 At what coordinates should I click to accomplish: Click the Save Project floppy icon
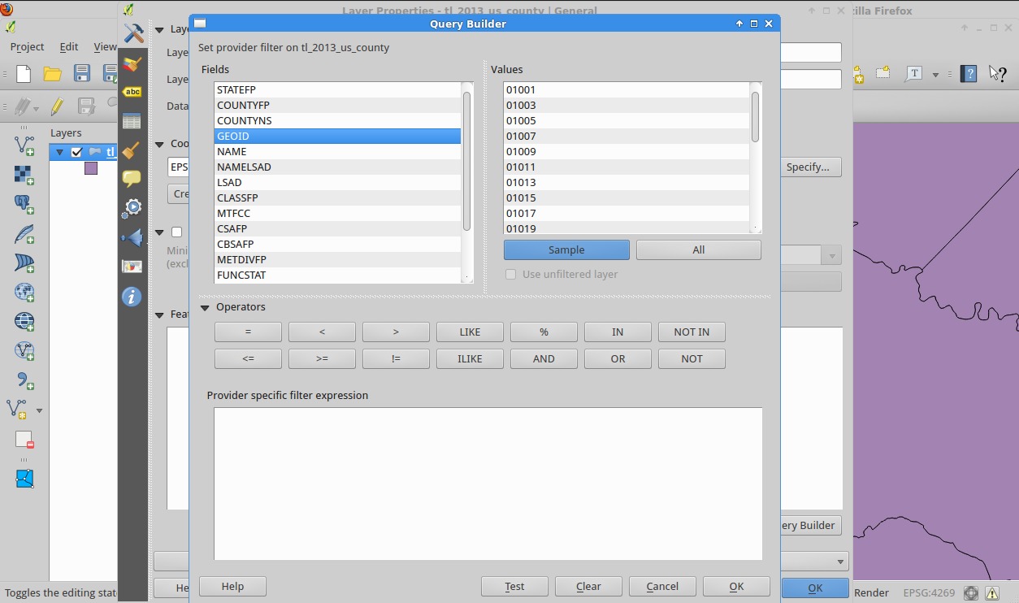click(x=82, y=74)
